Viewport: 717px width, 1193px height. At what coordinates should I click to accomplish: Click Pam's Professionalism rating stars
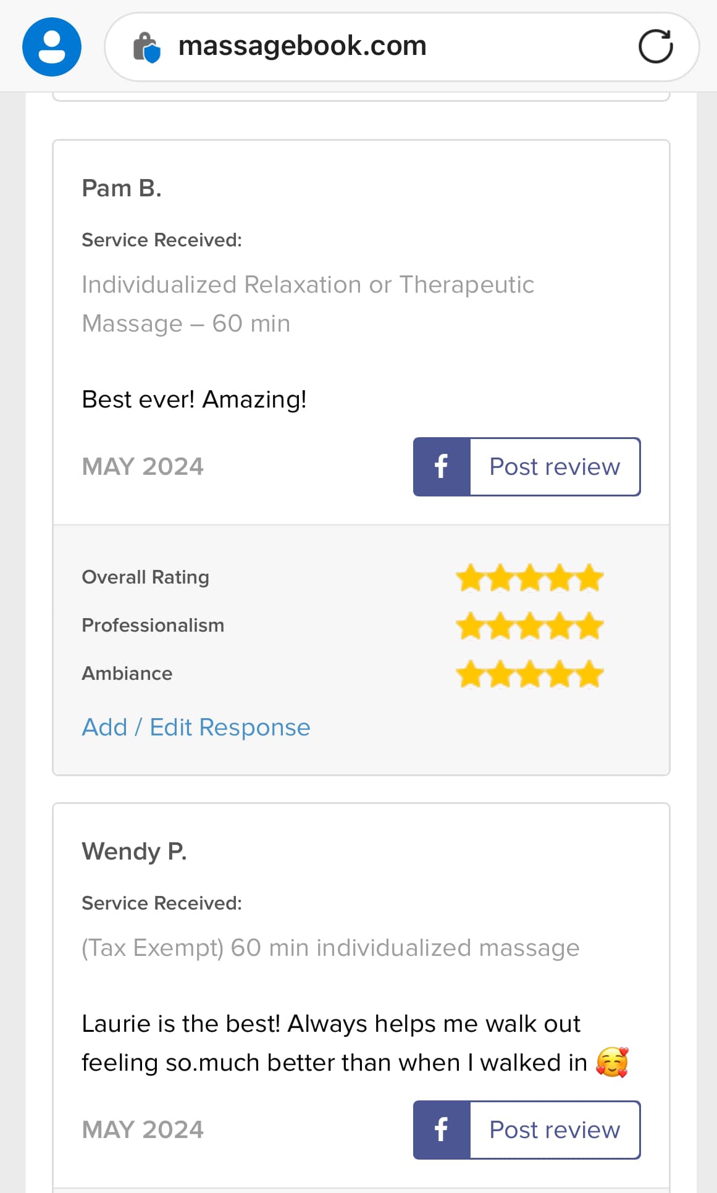(x=530, y=626)
